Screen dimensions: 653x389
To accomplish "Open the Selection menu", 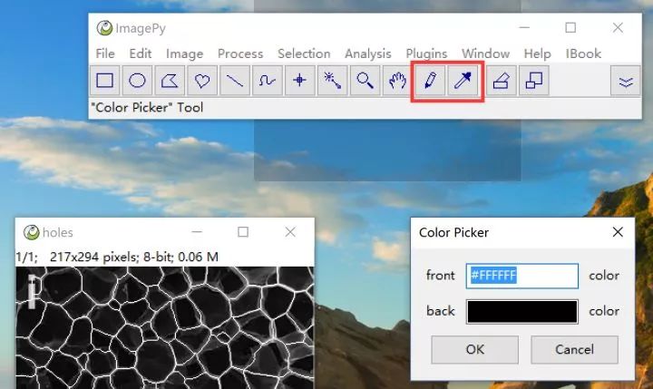I will click(x=304, y=53).
